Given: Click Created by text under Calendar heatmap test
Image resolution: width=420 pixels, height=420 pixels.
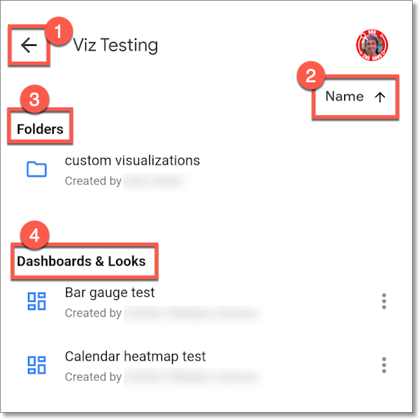Looking at the screenshot, I should [93, 377].
